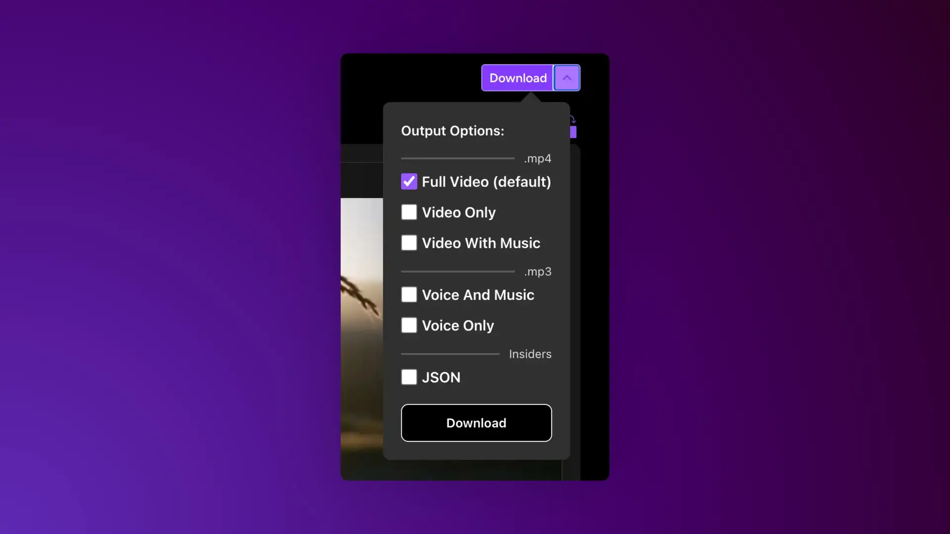Enable Video Only checkbox
Image resolution: width=950 pixels, height=534 pixels.
click(x=409, y=212)
